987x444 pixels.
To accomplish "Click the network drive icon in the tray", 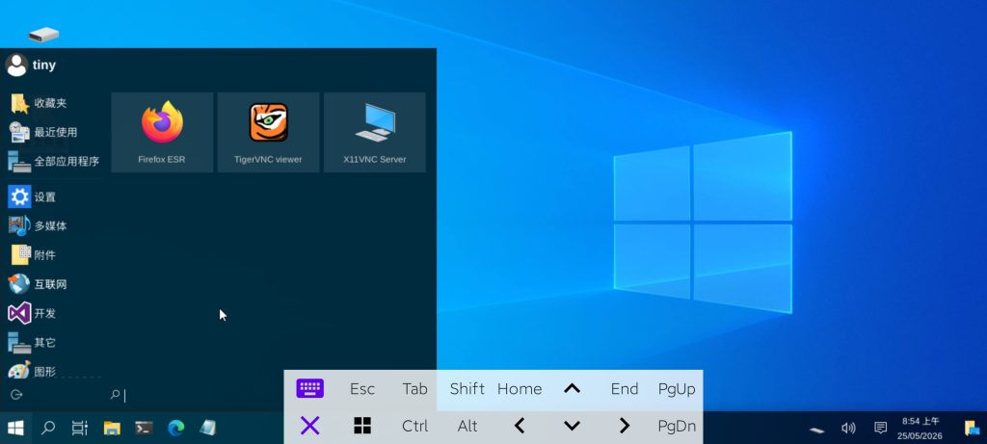I will (816, 431).
